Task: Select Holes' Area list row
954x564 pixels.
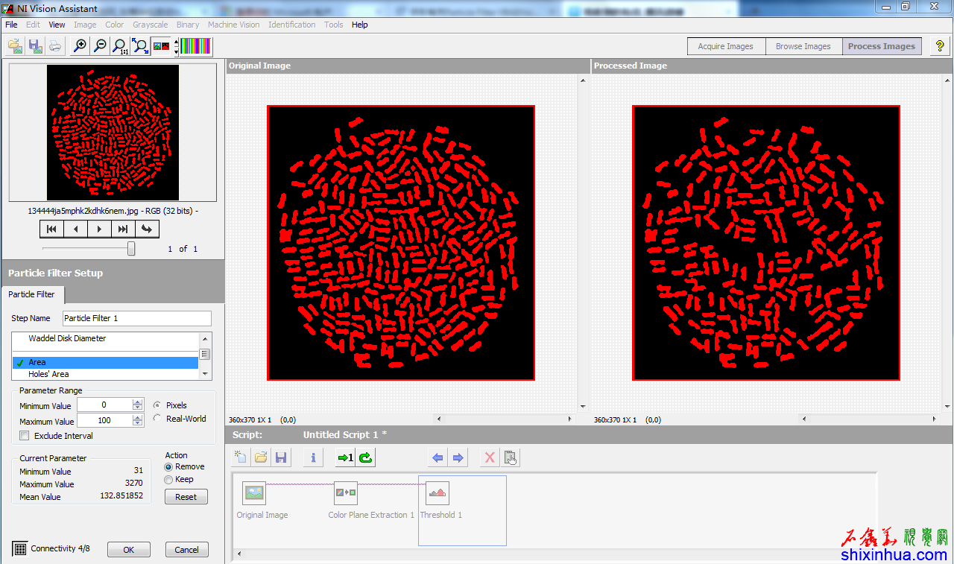Action: (x=105, y=374)
